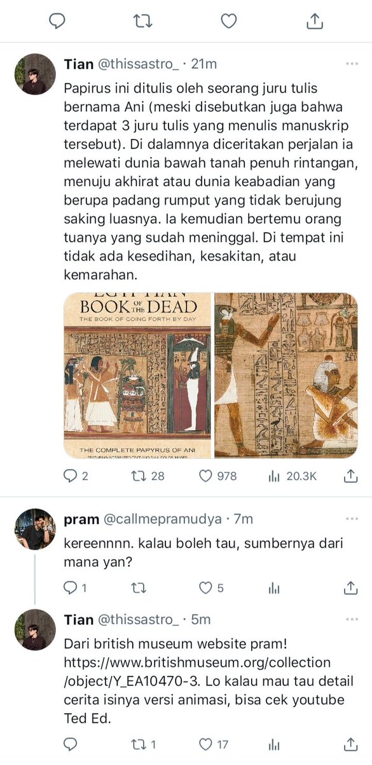The width and height of the screenshot is (372, 765).
Task: Open more options on Tian's papyrus tweet
Action: [352, 64]
